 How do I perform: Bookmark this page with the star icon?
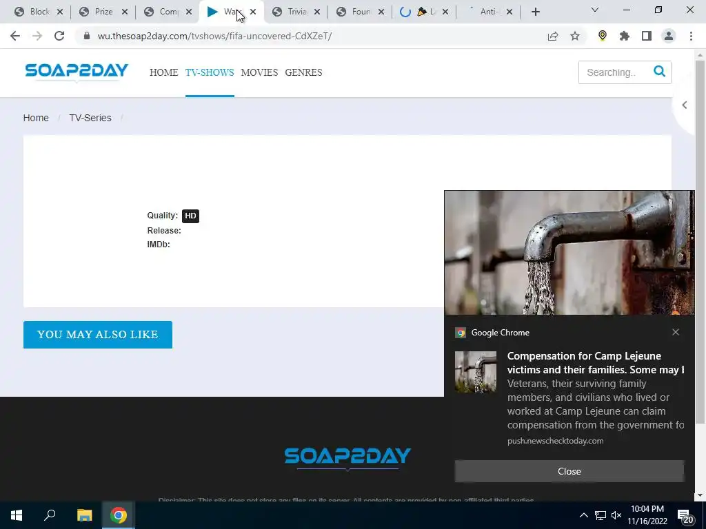pyautogui.click(x=575, y=36)
